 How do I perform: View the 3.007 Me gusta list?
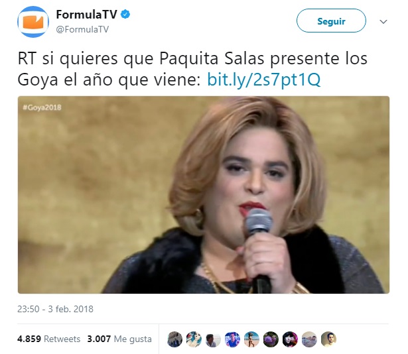point(119,339)
